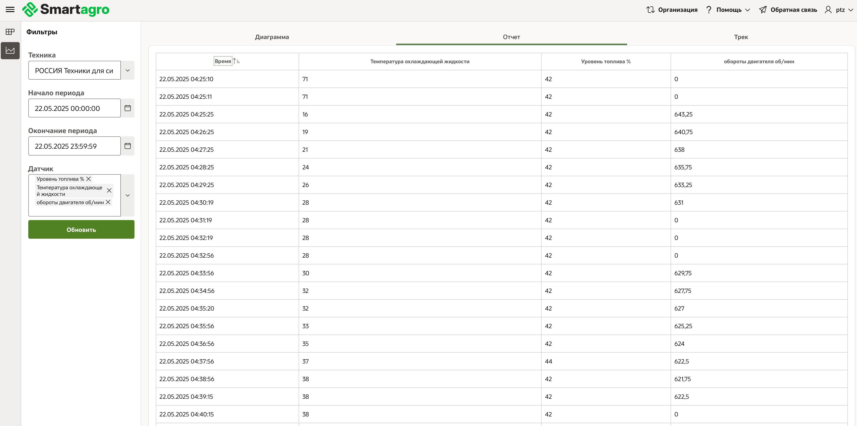Remove Температура охлаждающей жидкости tag
The image size is (857, 426).
[109, 190]
